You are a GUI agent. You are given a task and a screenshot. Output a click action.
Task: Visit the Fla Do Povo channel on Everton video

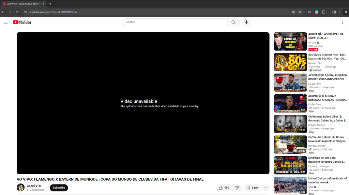pyautogui.click(x=315, y=84)
